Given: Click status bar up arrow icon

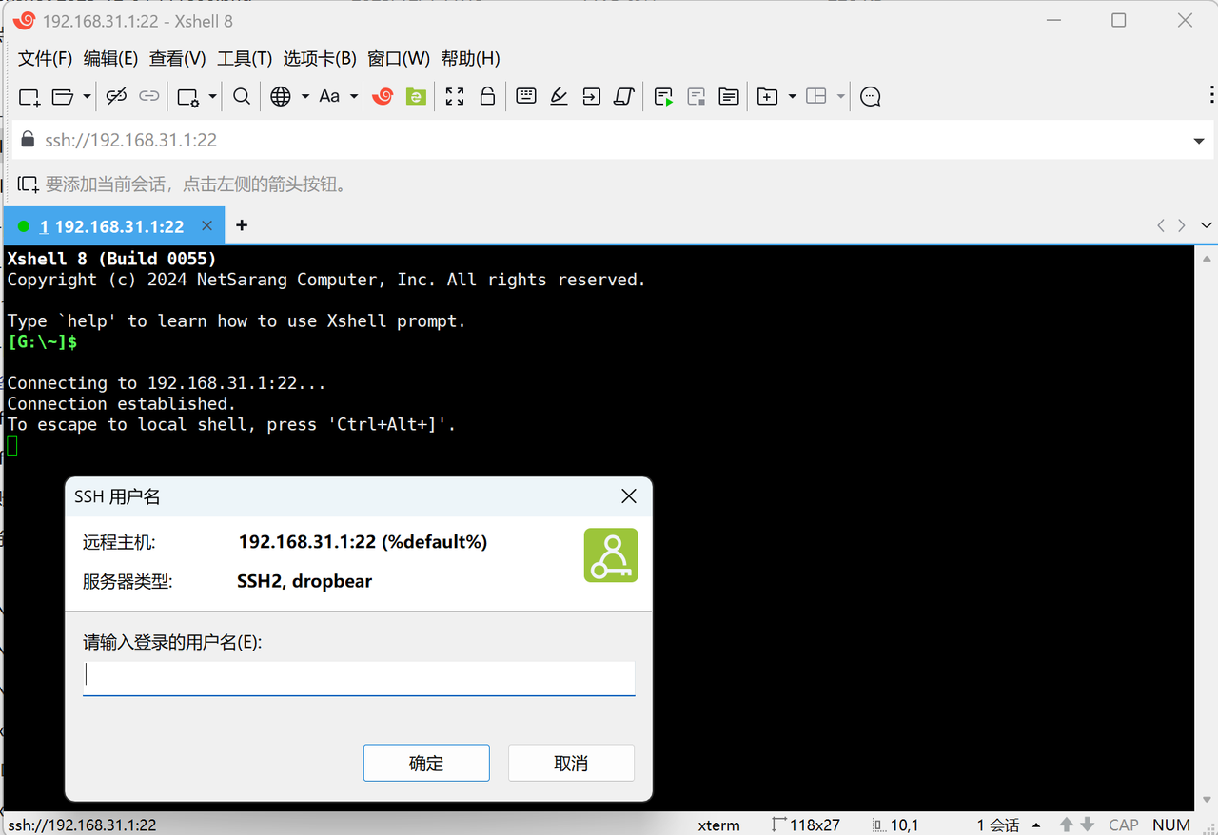Looking at the screenshot, I should pos(1067,825).
